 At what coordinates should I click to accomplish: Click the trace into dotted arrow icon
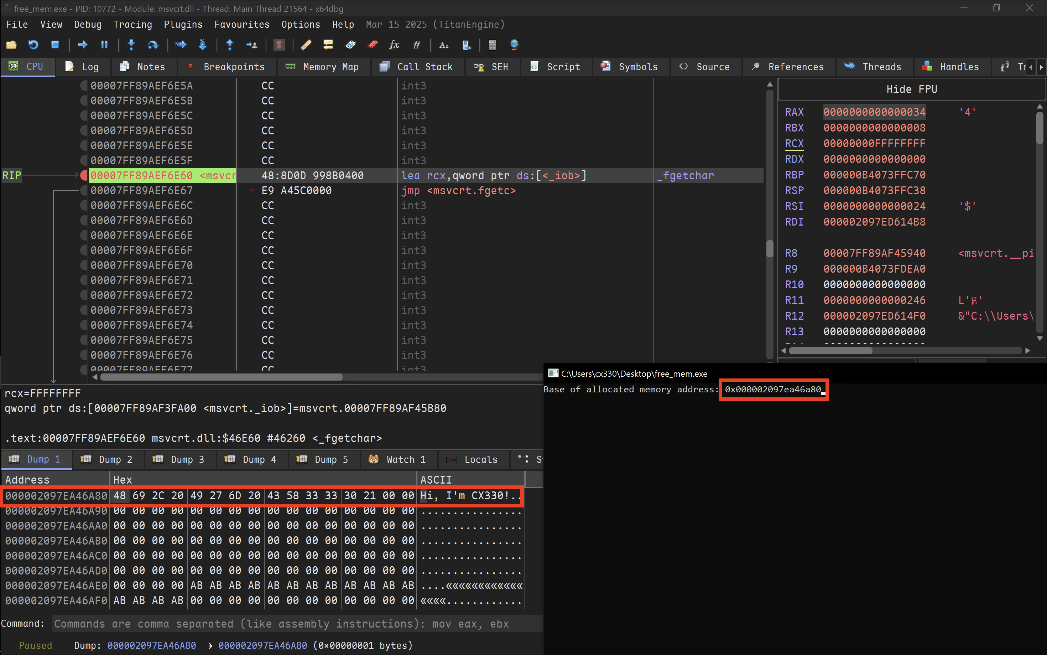tap(181, 45)
